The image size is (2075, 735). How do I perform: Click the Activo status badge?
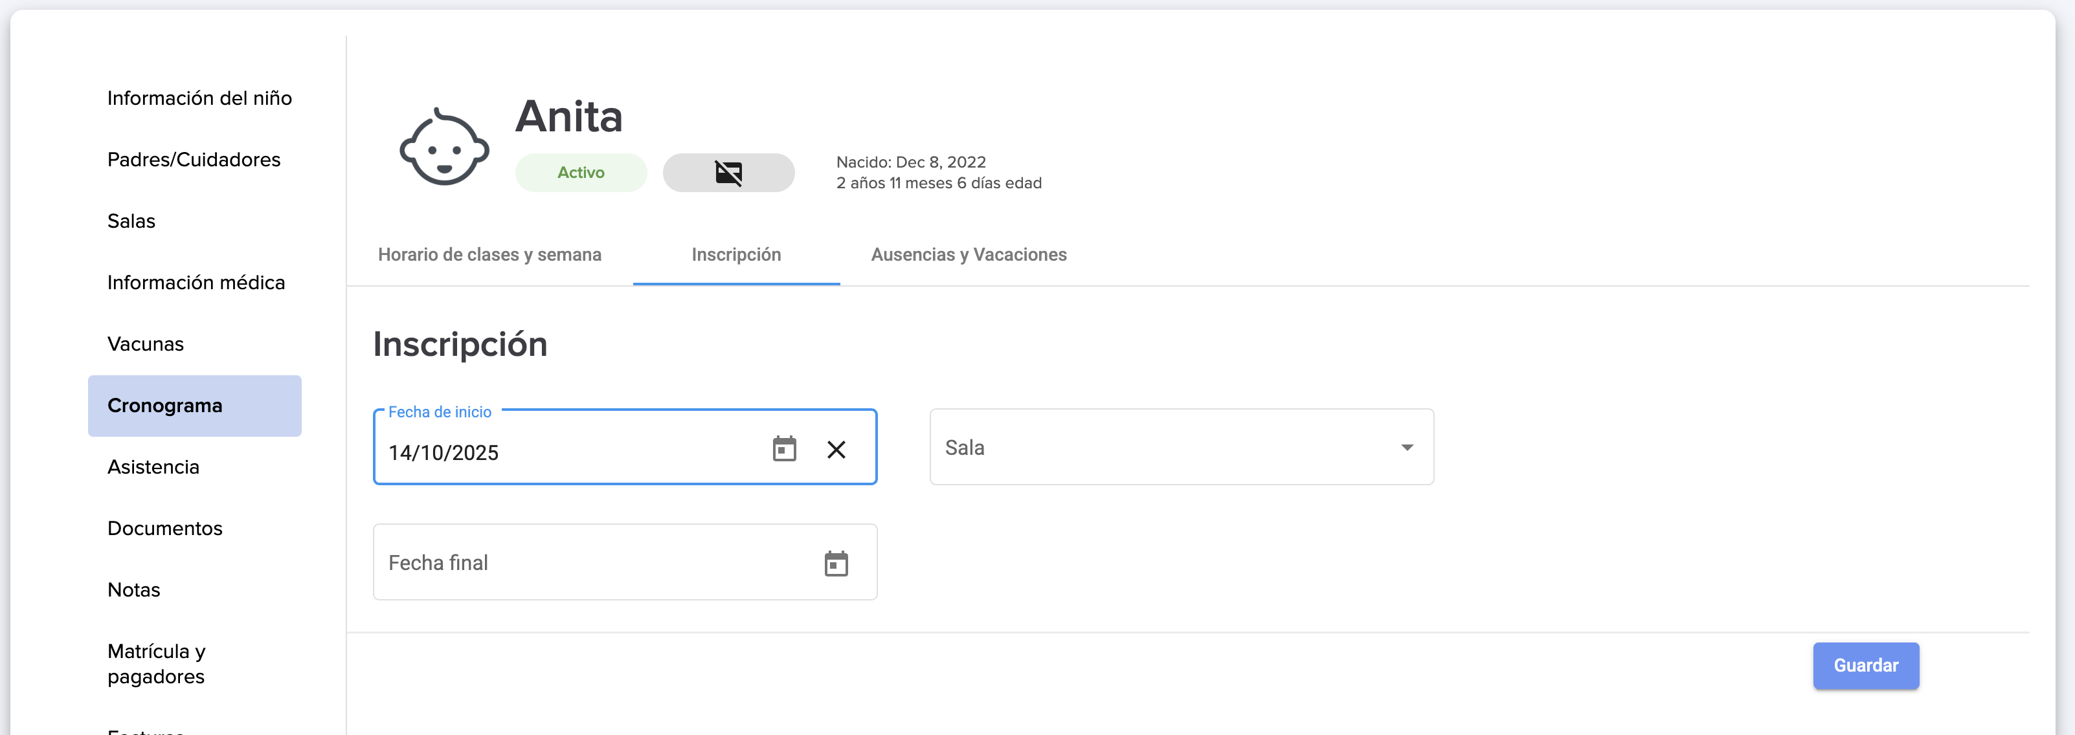click(x=581, y=172)
